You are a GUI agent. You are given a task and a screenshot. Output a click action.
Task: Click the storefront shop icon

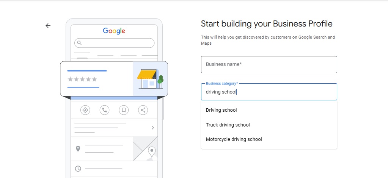[150, 79]
